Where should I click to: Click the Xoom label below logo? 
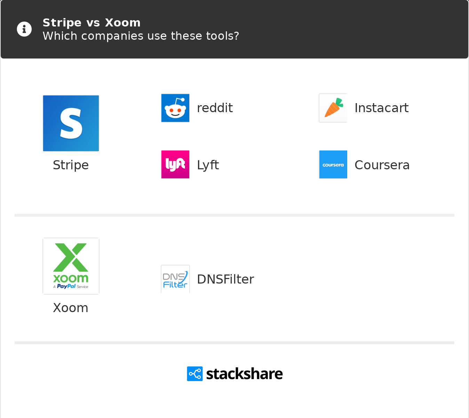71,308
